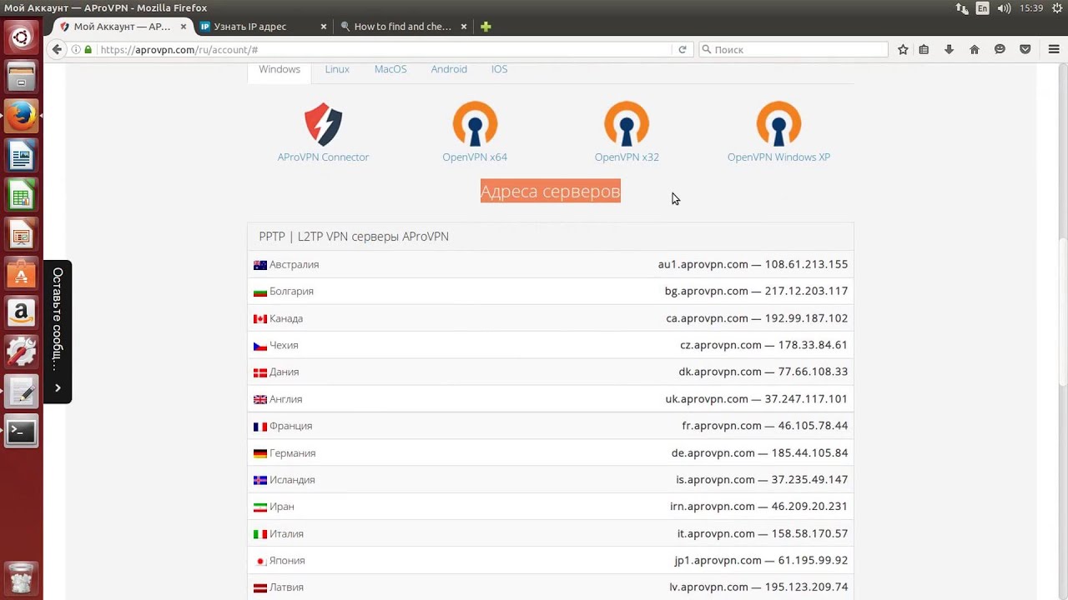Go to the Firefox home page icon
Screen dimensions: 1068x600
(x=974, y=49)
